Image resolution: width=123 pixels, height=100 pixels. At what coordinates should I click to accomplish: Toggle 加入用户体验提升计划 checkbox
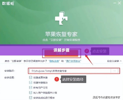pyautogui.click(x=30, y=92)
